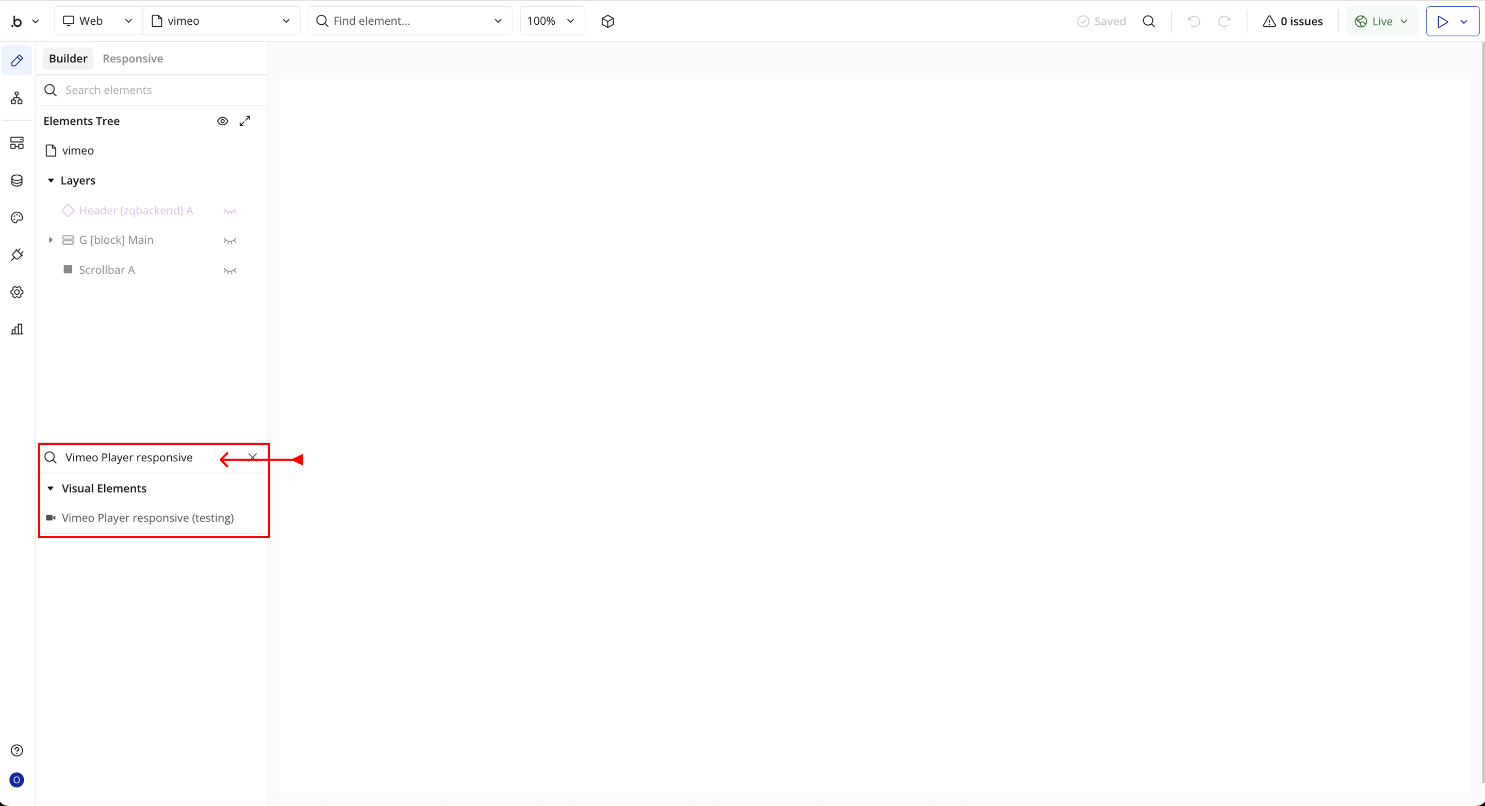Viewport: 1485px width, 806px height.
Task: Open the Styles palette icon
Action: 16,217
